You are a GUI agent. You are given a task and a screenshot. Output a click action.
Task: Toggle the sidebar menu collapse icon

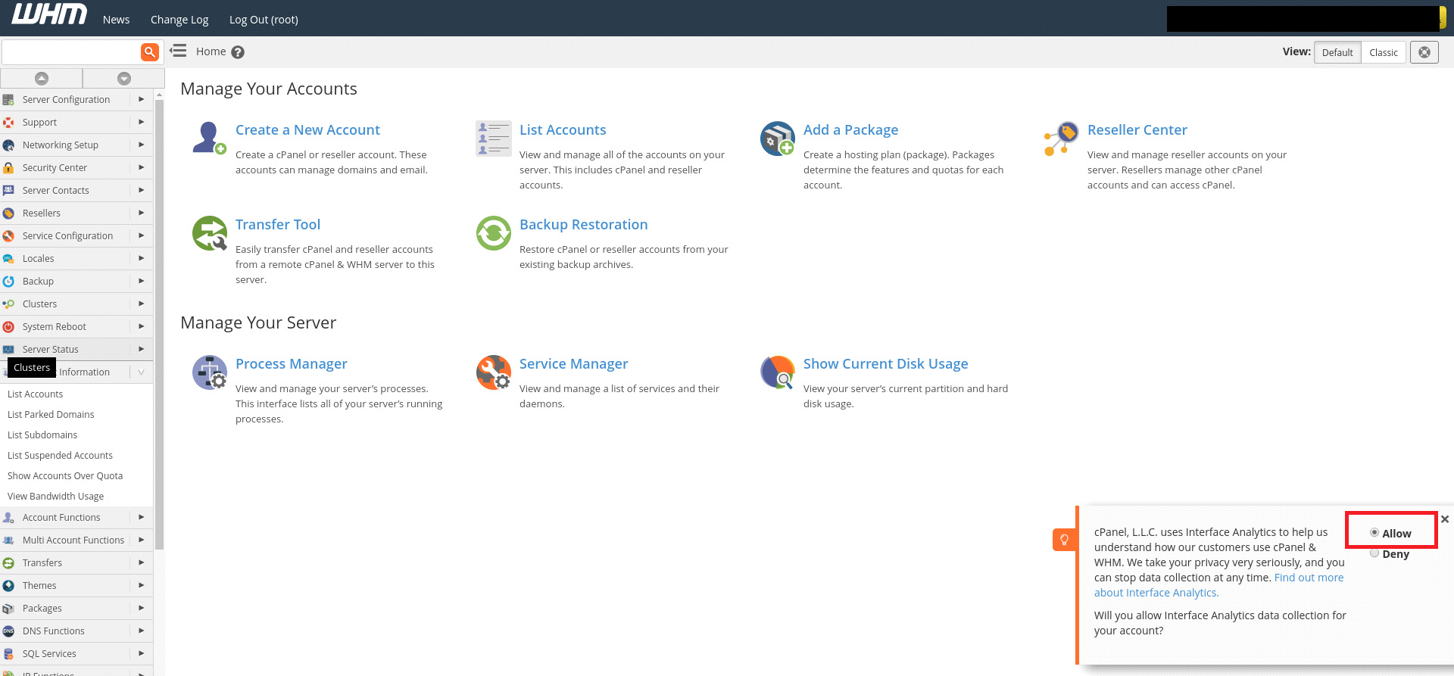(x=178, y=51)
